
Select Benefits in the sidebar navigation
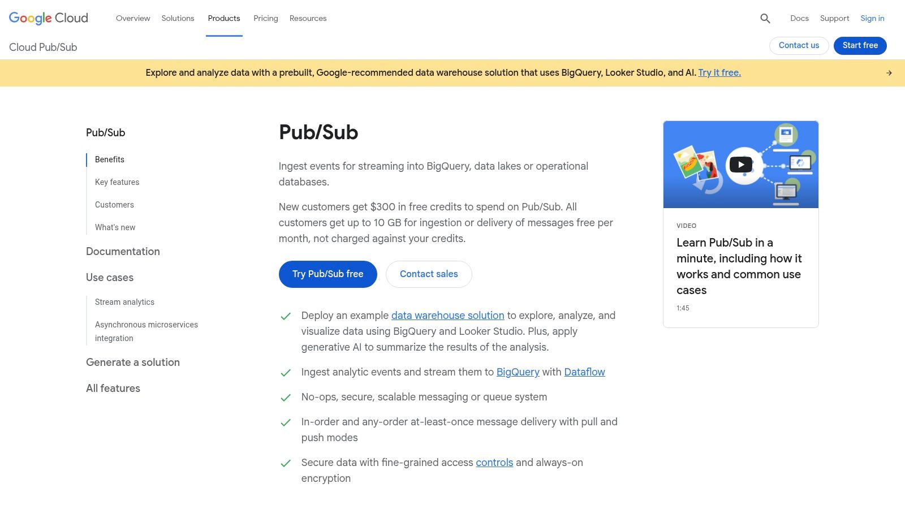[x=109, y=159]
